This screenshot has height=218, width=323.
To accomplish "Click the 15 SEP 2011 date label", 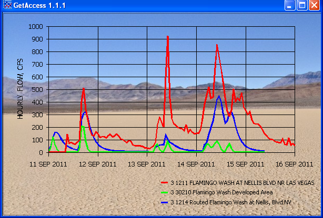I will coord(244,163).
